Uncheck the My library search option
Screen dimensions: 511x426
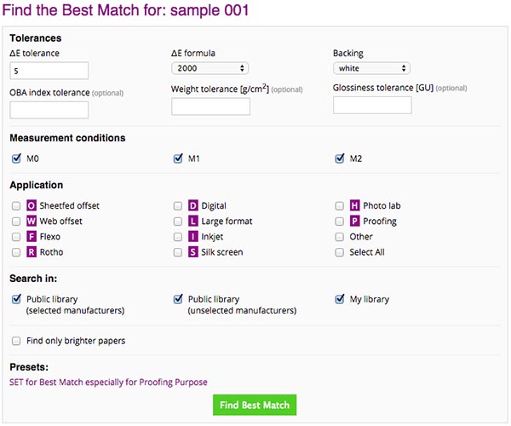coord(340,299)
